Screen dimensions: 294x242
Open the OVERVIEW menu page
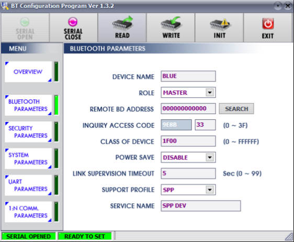click(28, 72)
